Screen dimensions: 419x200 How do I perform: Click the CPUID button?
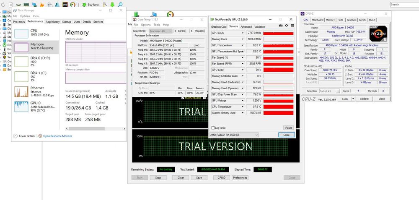click(x=222, y=177)
